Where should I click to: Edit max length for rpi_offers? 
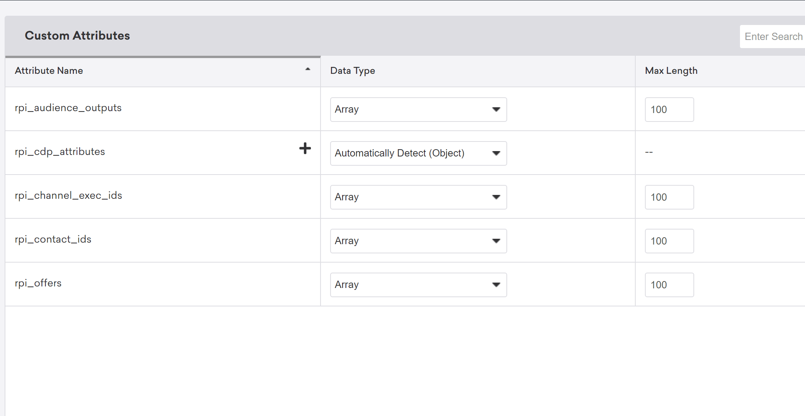tap(669, 285)
